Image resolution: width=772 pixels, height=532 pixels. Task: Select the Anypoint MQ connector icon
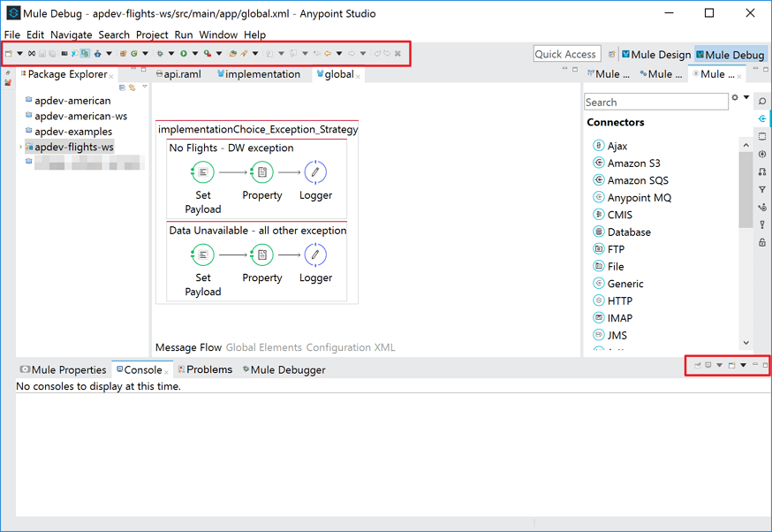(x=600, y=197)
